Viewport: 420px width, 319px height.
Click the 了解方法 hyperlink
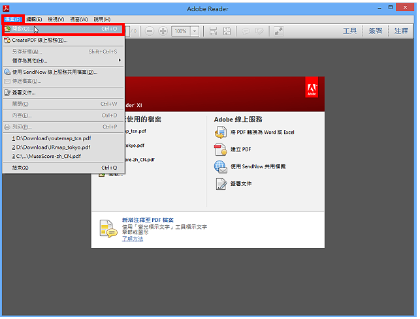pos(133,239)
